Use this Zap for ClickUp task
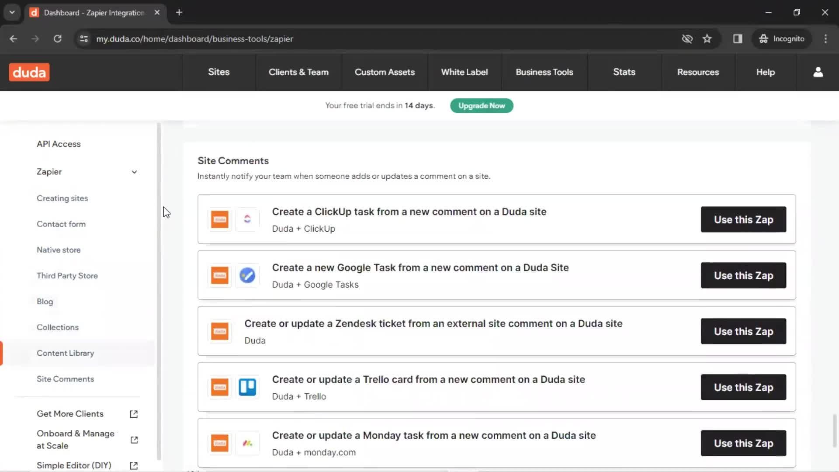The height and width of the screenshot is (472, 839). 743,219
